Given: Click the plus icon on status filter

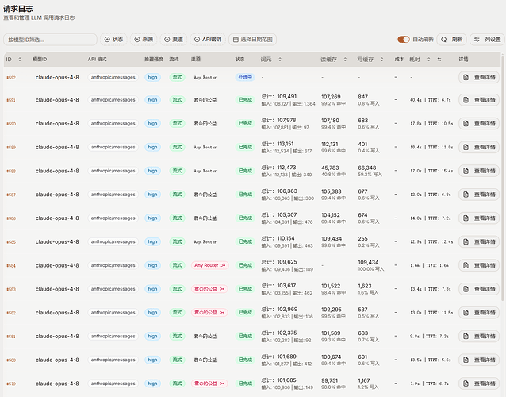Looking at the screenshot, I should (x=107, y=40).
